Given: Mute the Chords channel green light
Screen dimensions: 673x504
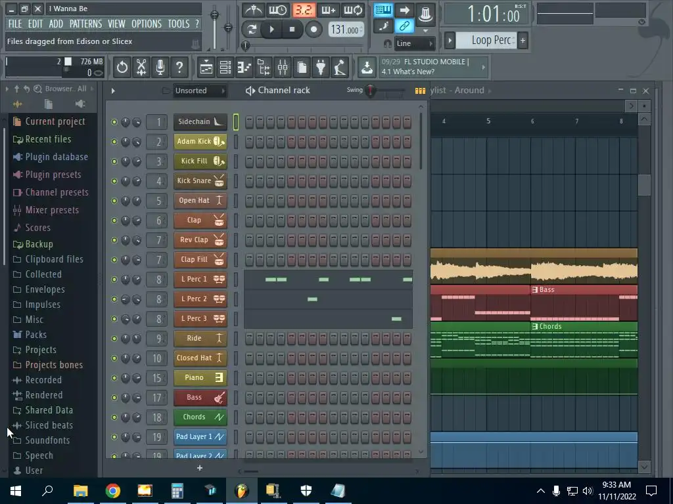Looking at the screenshot, I should pos(114,417).
